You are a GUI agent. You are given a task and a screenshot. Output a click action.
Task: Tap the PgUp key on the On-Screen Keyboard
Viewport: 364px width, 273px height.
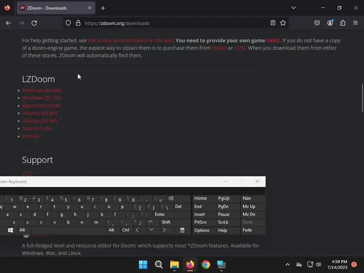[x=228, y=198]
